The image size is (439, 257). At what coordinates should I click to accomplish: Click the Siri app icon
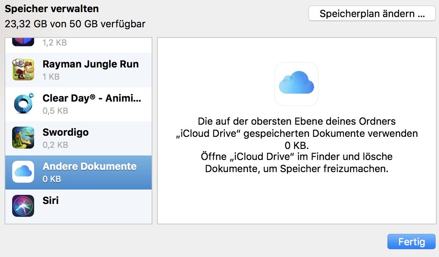coord(23,206)
